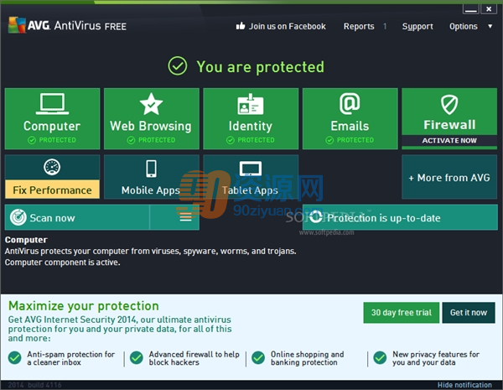The image size is (503, 390).
Task: Click Online shopping and banking protection text
Action: coord(308,358)
